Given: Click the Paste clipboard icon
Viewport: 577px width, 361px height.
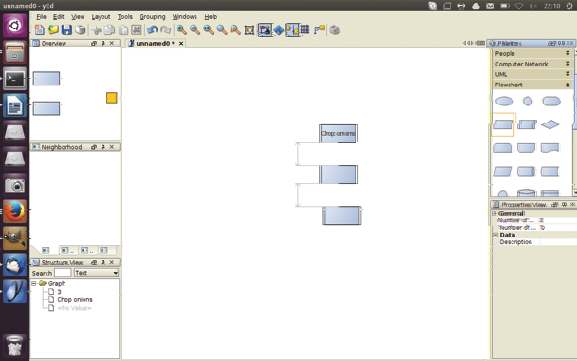Looking at the screenshot, I should (123, 29).
